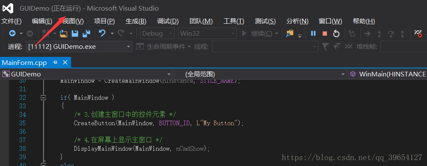Save the current file with Save icon
This screenshot has height=166, width=427.
75,34
